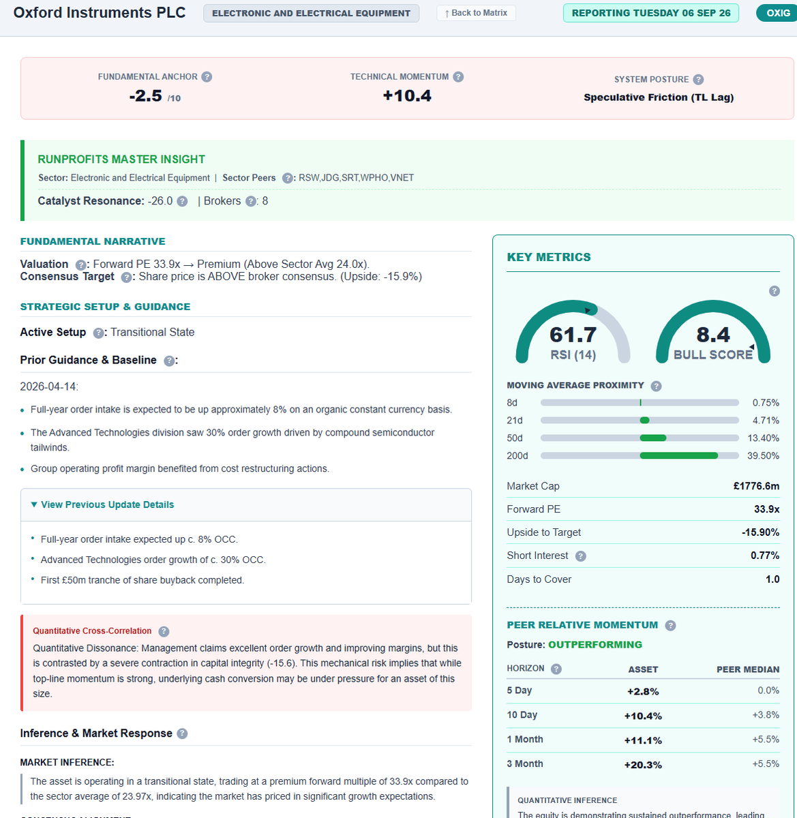Open help icon for Inference & Market Response

coord(182,733)
